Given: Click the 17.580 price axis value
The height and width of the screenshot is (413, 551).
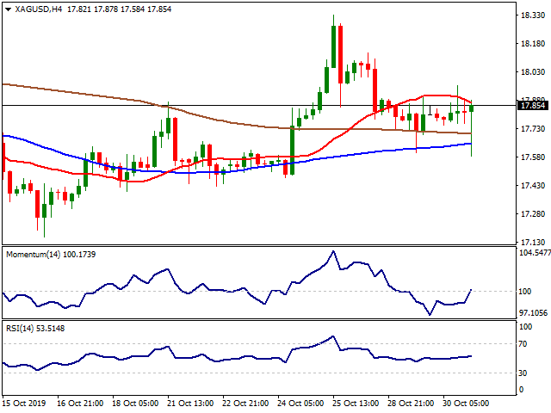Looking at the screenshot, I should pyautogui.click(x=533, y=157).
